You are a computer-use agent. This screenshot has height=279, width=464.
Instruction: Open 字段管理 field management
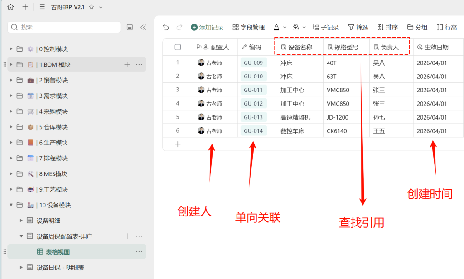click(x=249, y=28)
